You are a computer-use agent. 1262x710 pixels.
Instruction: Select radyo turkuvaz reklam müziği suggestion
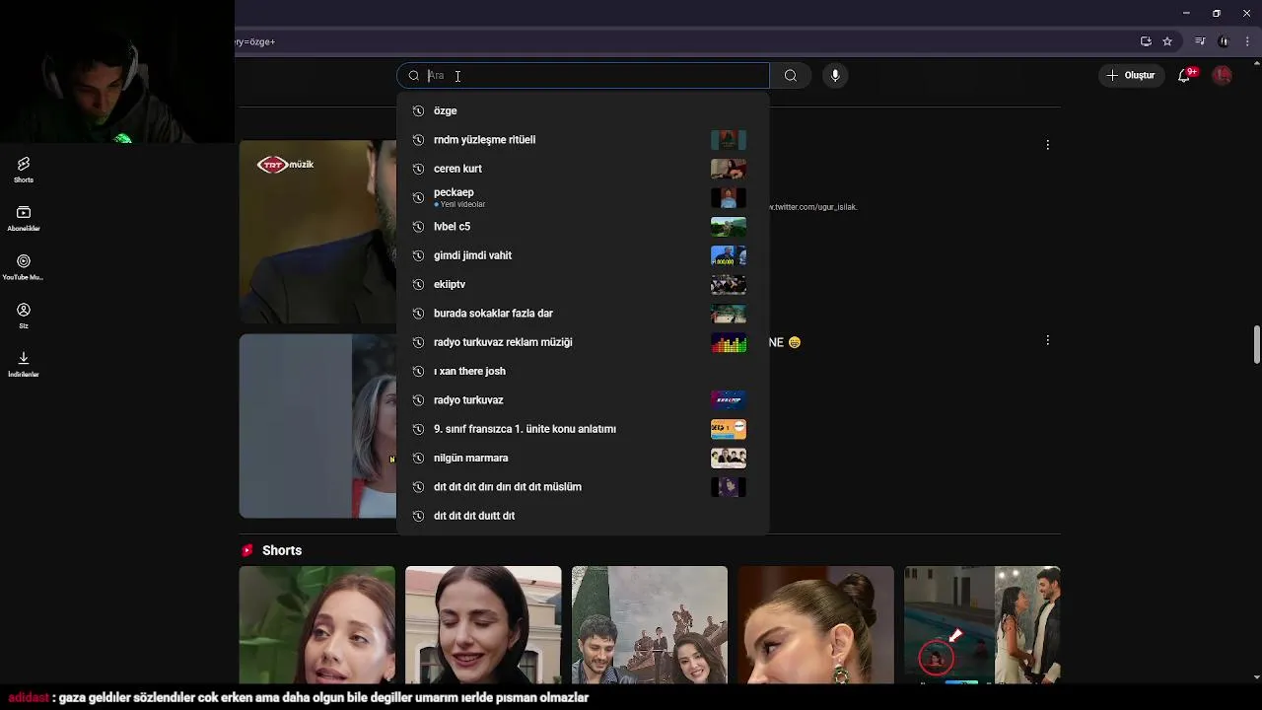click(583, 342)
